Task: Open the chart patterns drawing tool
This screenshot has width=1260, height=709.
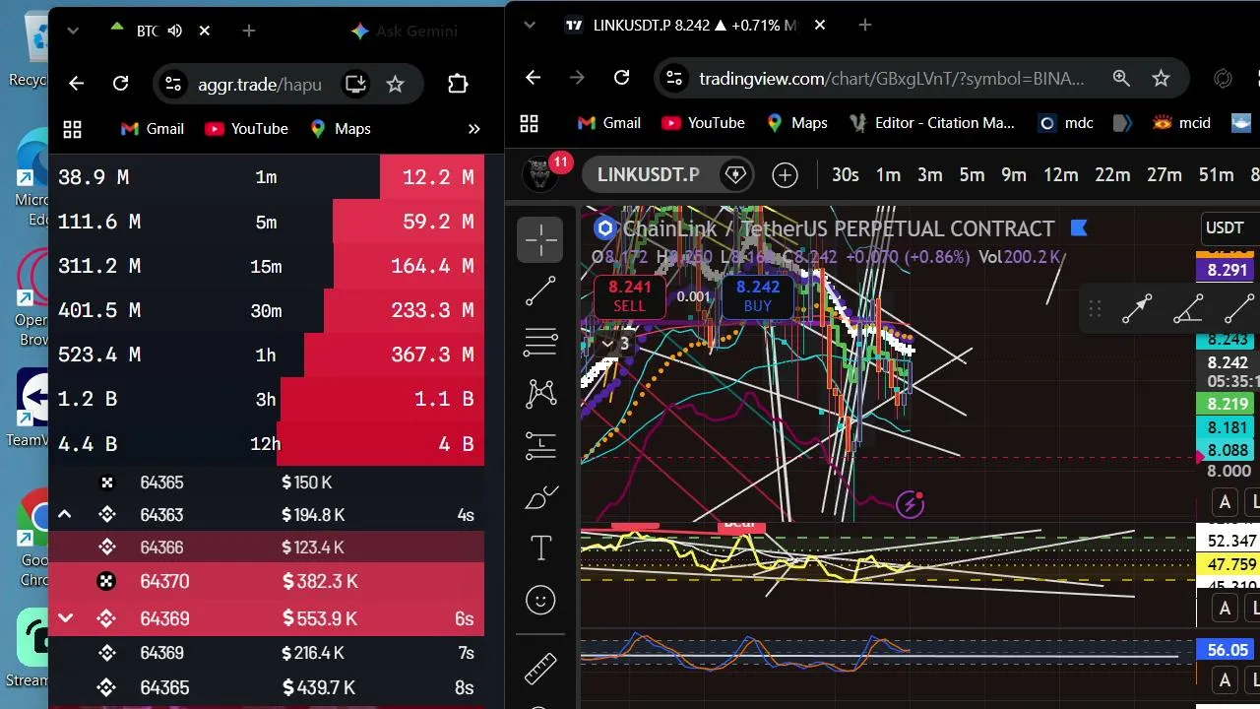Action: (540, 394)
